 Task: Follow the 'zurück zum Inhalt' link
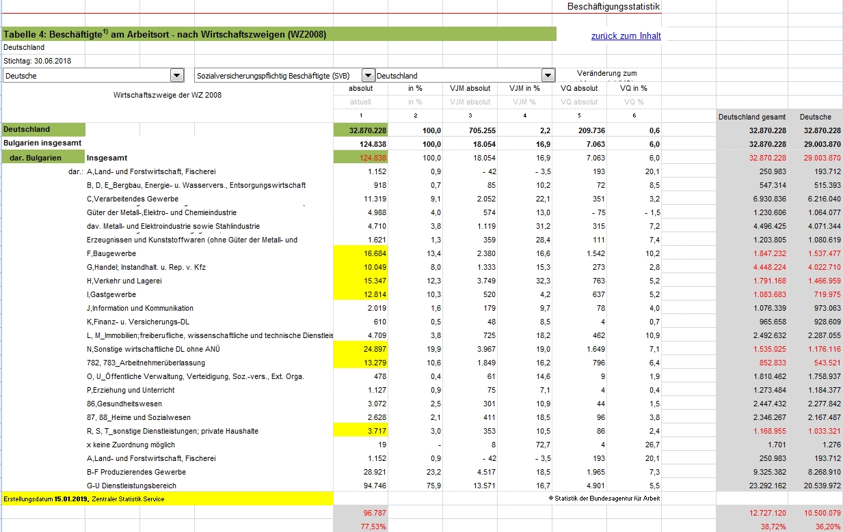tap(626, 36)
